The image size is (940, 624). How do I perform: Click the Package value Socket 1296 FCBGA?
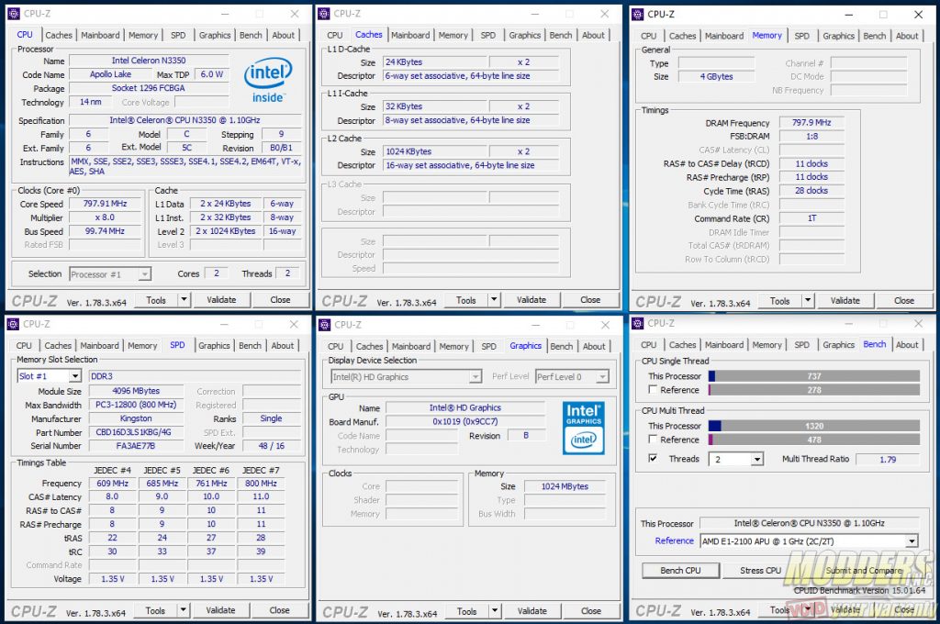[149, 88]
